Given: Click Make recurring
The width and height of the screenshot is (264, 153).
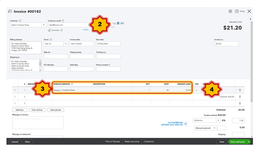Looking at the screenshot, I should pos(132,142).
